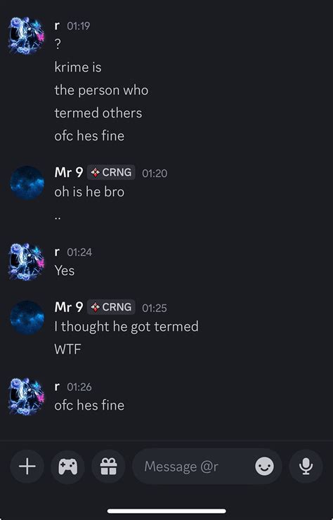Tap the plus attachment button
333x520 pixels.
(x=27, y=467)
